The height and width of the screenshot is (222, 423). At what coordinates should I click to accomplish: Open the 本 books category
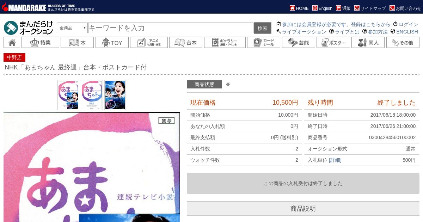77,42
